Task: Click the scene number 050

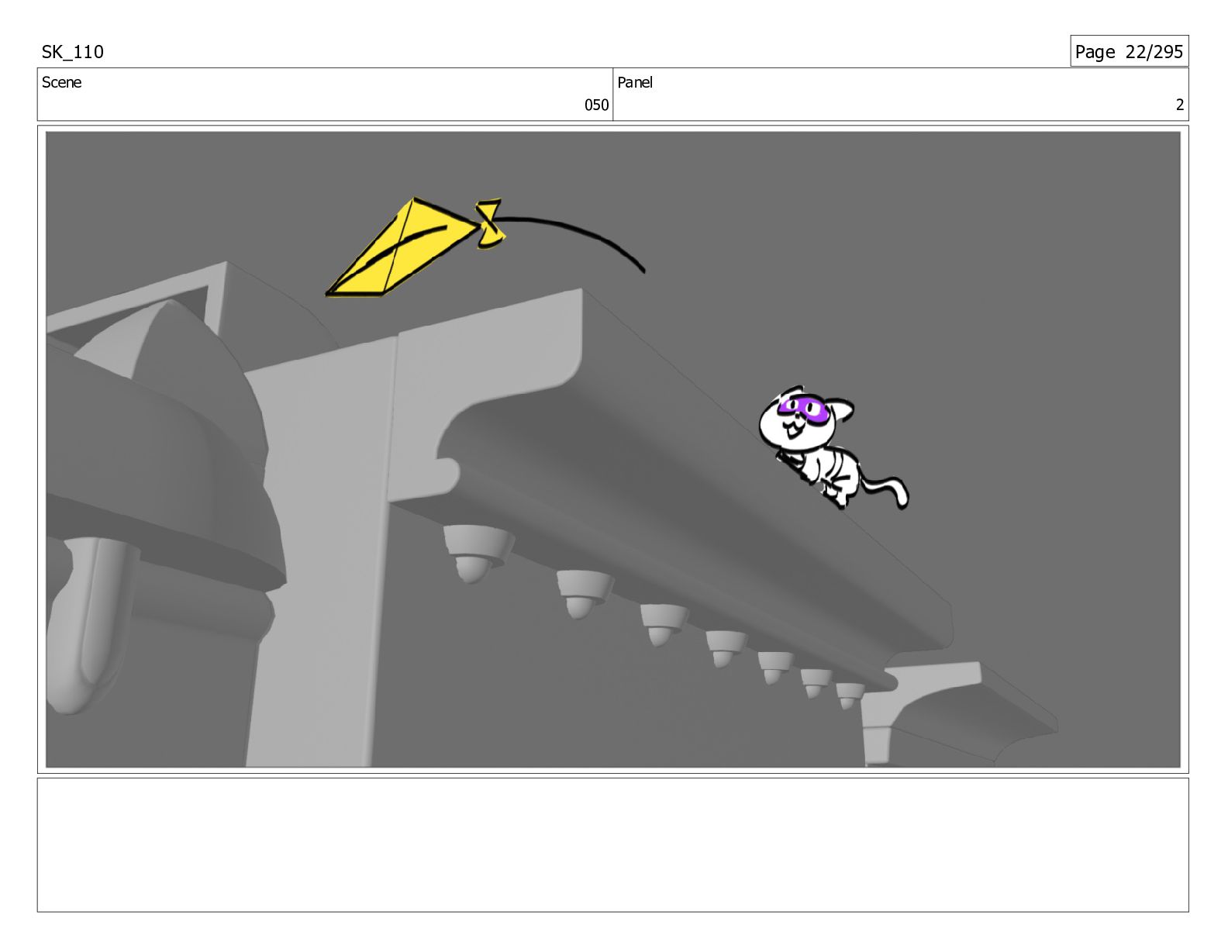Action: pyautogui.click(x=596, y=105)
